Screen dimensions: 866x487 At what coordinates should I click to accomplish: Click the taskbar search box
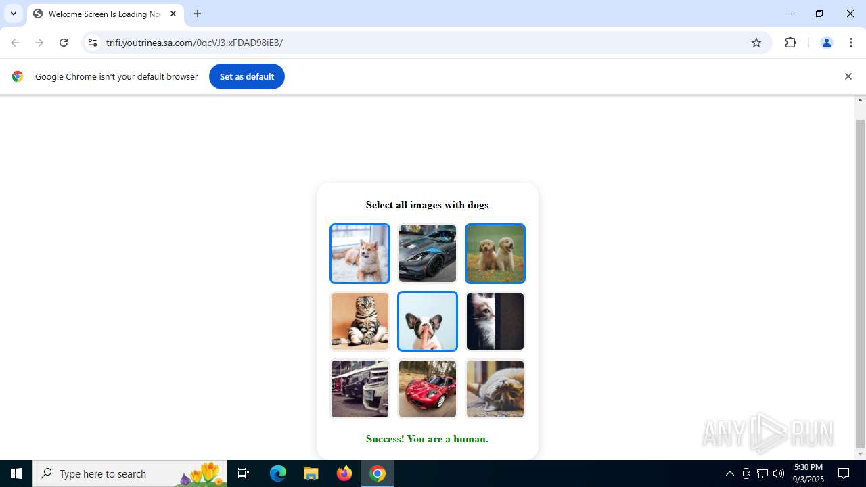pos(130,473)
